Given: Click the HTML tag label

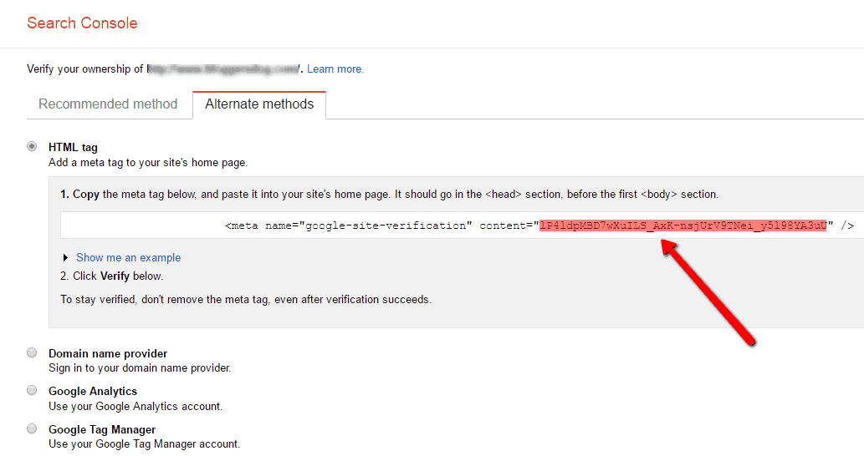Looking at the screenshot, I should 73,148.
